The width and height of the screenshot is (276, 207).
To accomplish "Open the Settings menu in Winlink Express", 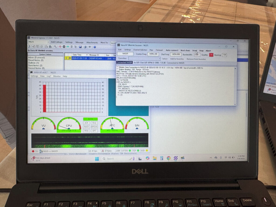I will point(69,42).
